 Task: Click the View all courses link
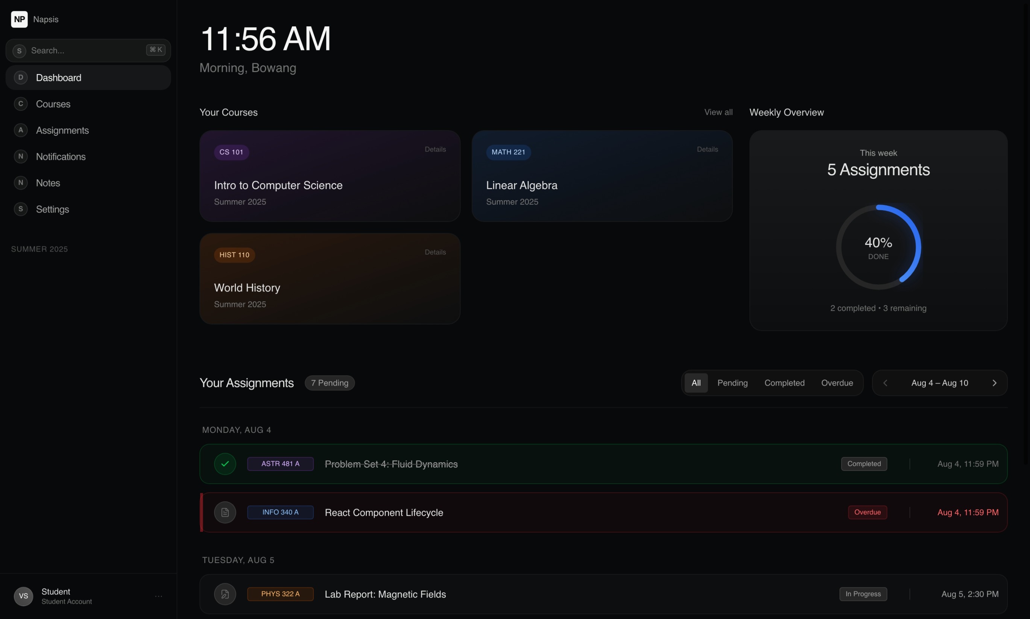718,112
